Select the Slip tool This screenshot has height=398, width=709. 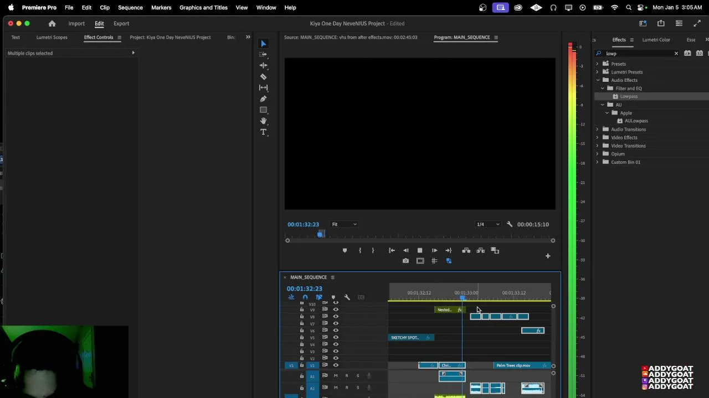[264, 87]
